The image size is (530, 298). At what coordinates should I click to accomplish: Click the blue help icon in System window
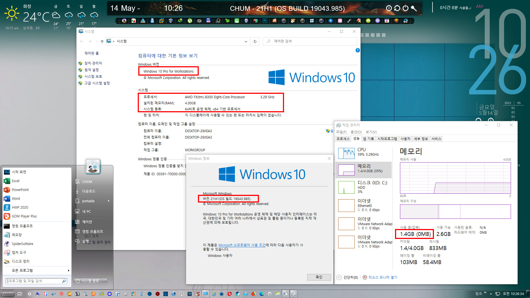point(357,50)
